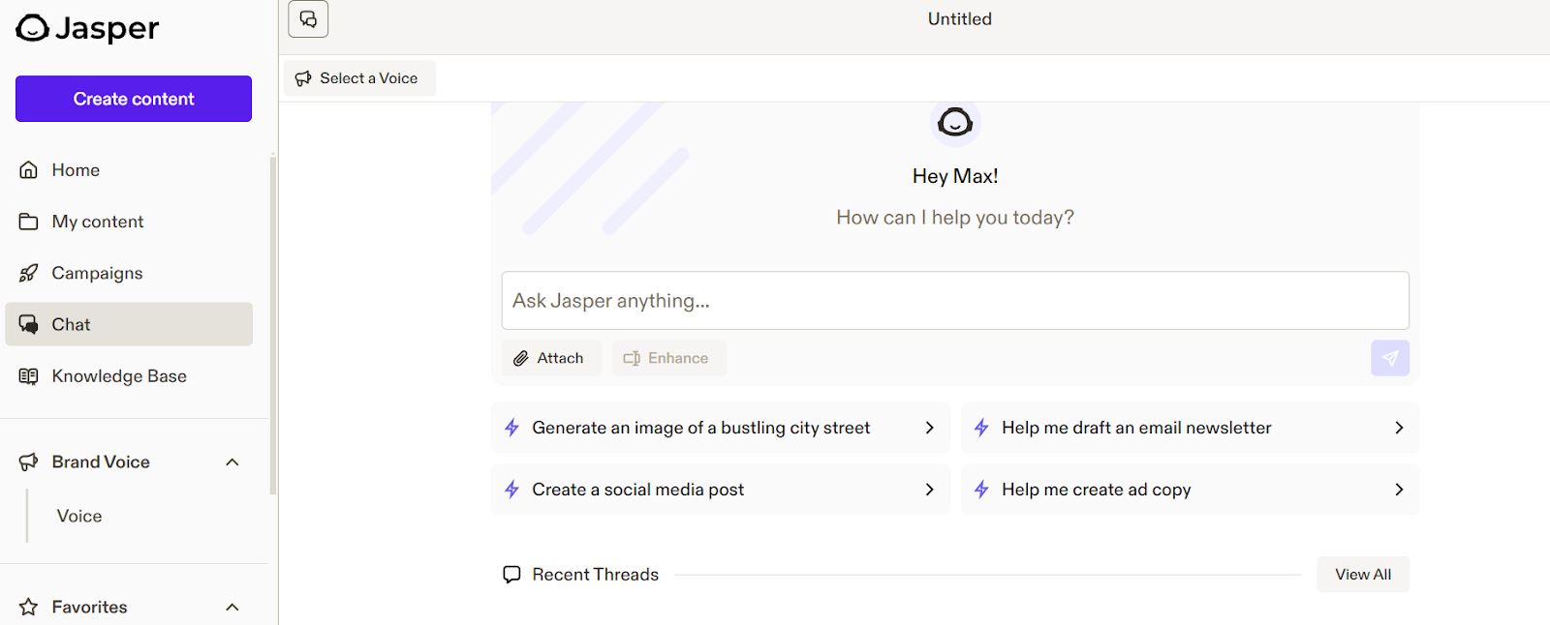Open the Home page
Screen dimensions: 1550x625
click(x=129, y=170)
